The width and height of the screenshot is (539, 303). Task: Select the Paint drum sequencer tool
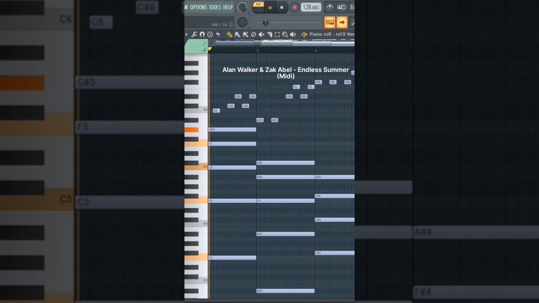point(245,35)
